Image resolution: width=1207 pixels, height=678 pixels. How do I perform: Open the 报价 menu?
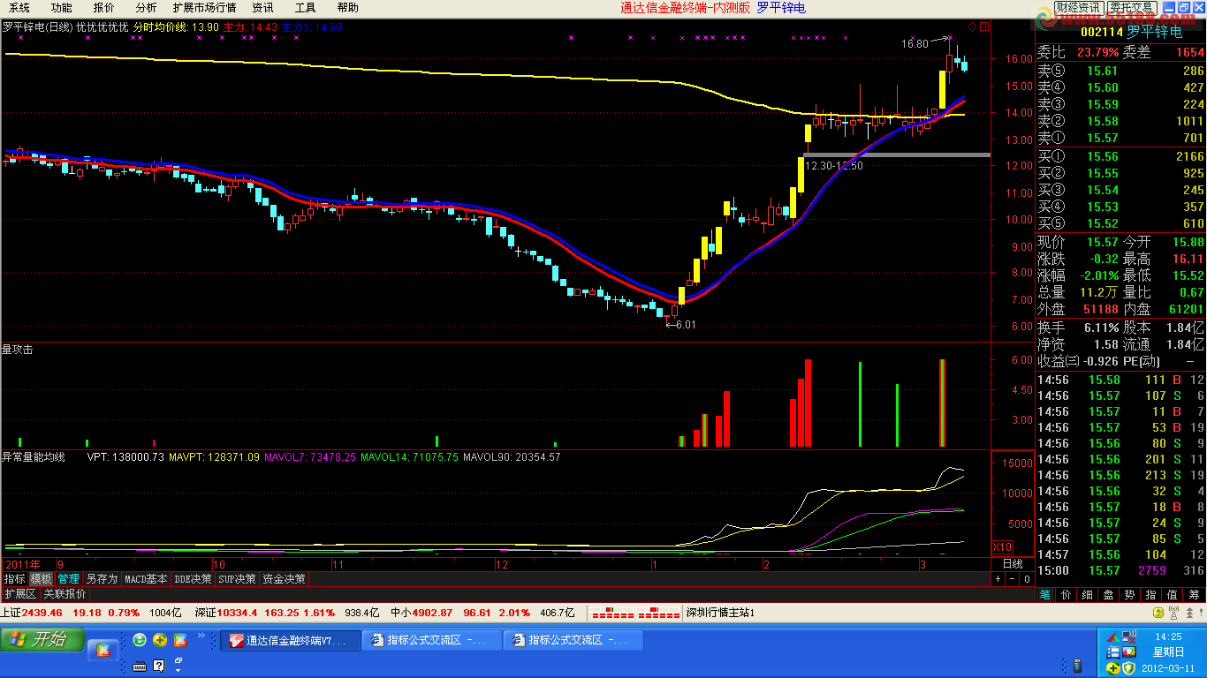point(104,8)
